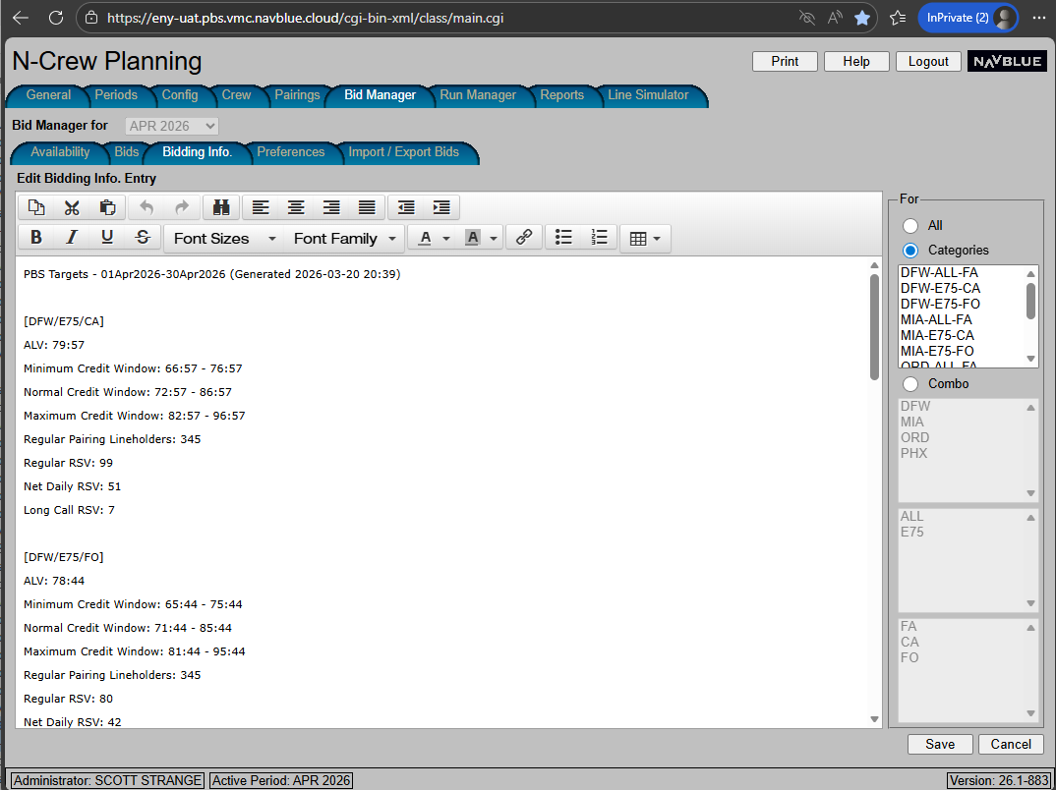
Task: Click the Paste clipboard icon
Action: tap(108, 207)
